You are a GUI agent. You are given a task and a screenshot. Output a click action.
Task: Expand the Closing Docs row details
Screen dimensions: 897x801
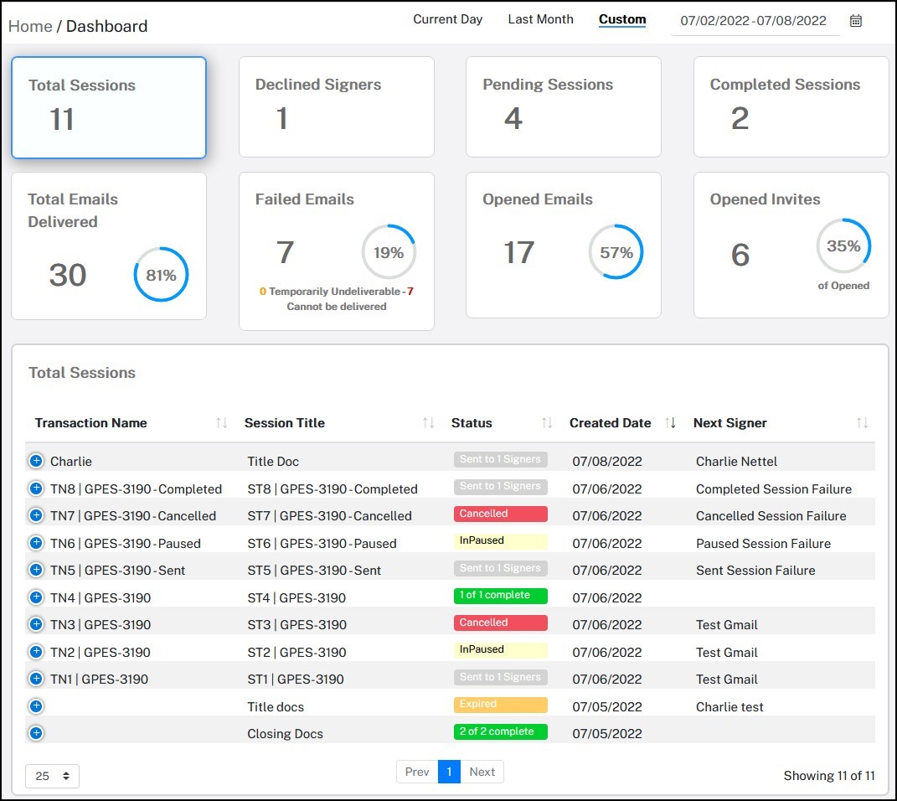(35, 732)
